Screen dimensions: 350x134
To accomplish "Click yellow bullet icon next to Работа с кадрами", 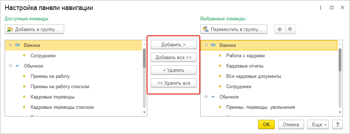I will 220,56.
